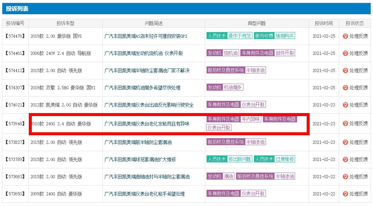The width and height of the screenshot is (373, 206).
Task: Click complaint number 【573789】
Action: point(15,159)
